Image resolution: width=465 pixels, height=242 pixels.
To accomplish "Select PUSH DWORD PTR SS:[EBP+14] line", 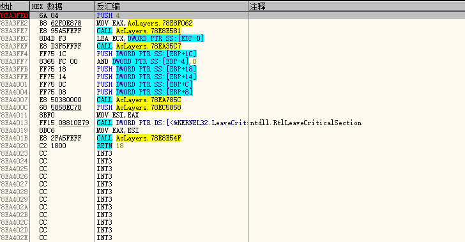I will tap(146, 77).
